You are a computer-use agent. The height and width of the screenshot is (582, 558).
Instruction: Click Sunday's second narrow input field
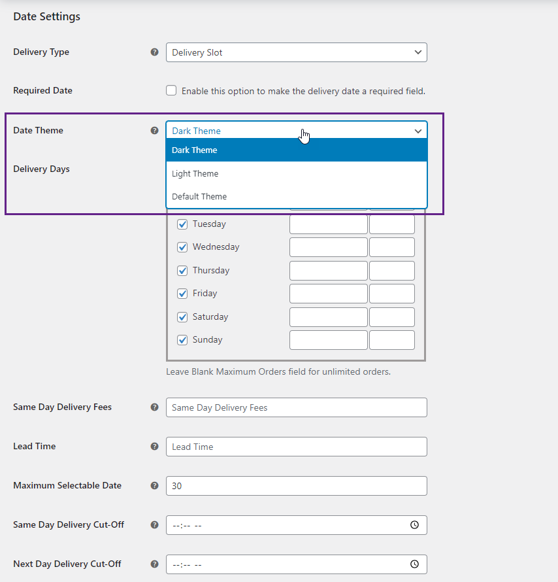coord(392,340)
